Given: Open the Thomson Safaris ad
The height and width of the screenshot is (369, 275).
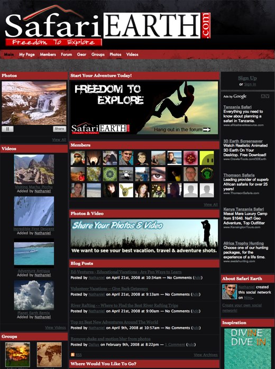Looking at the screenshot, I should [x=239, y=175].
